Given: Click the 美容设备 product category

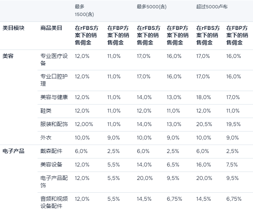Looking at the screenshot, I should click(51, 165).
